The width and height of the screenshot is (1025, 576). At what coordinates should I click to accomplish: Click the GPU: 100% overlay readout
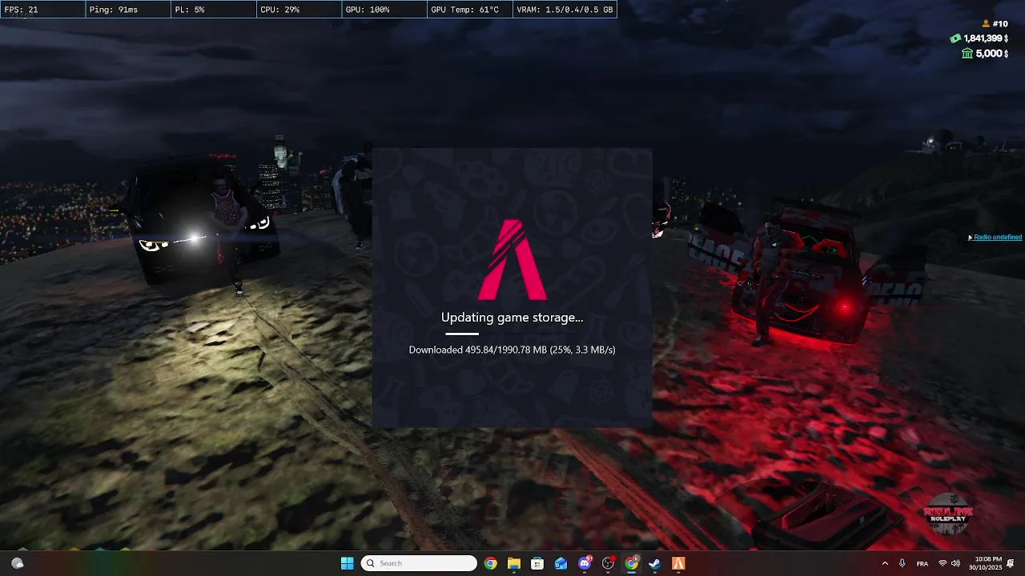click(384, 10)
